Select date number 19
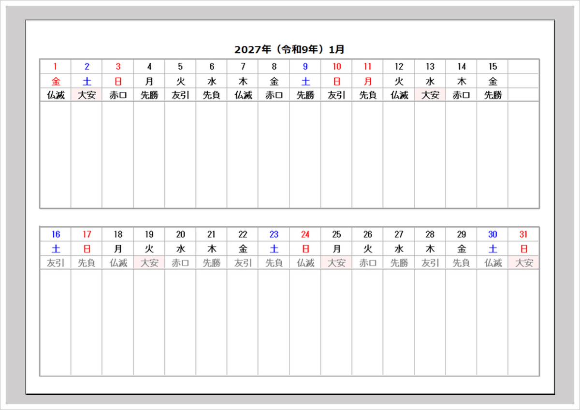Image resolution: width=580 pixels, height=410 pixels. [149, 234]
